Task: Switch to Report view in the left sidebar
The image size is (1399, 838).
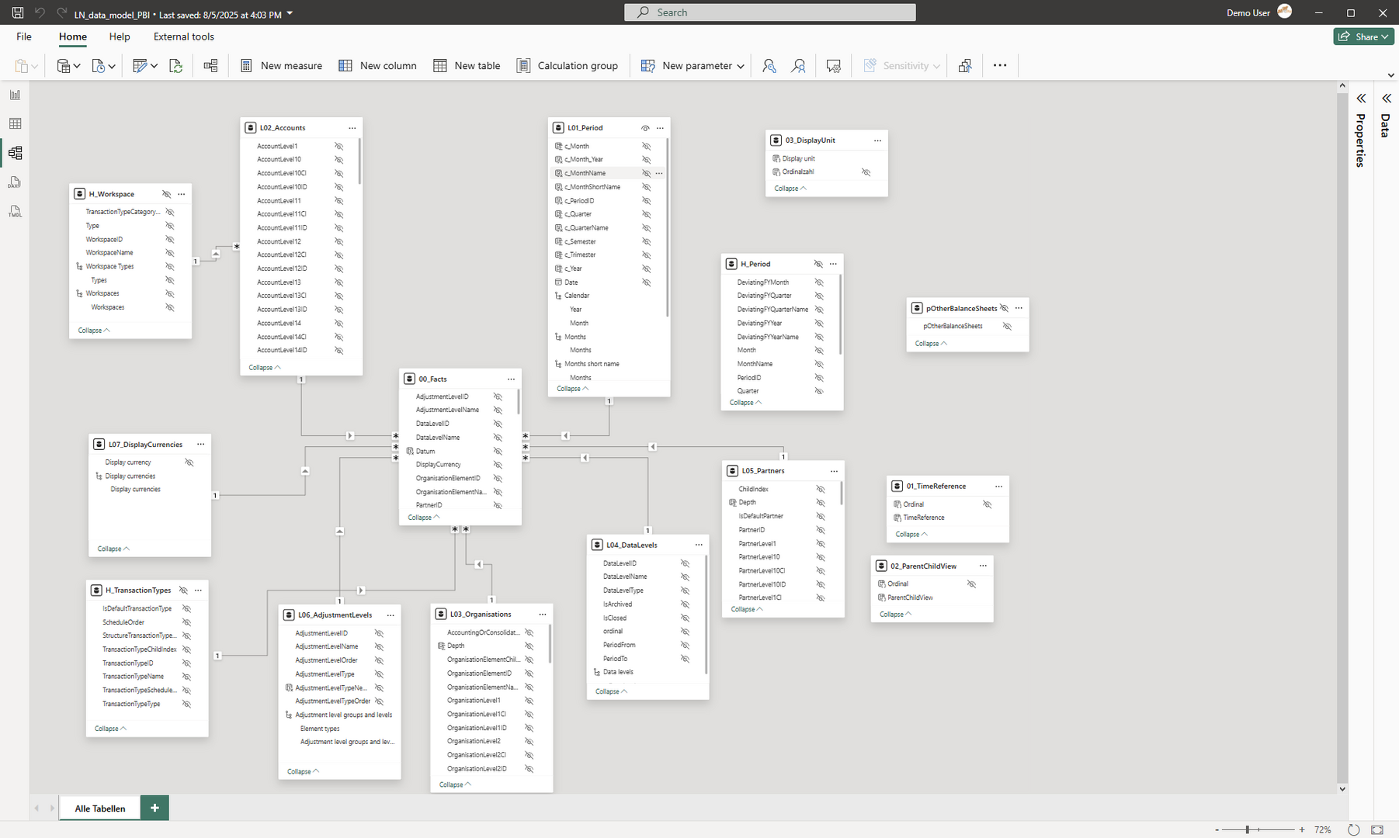Action: [x=15, y=94]
